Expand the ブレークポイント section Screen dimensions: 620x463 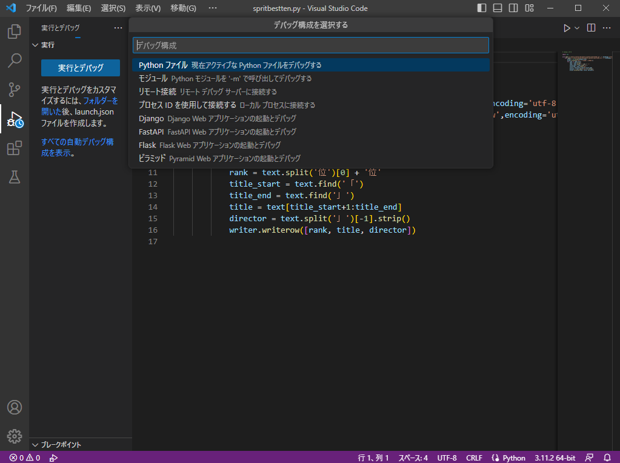pyautogui.click(x=81, y=445)
